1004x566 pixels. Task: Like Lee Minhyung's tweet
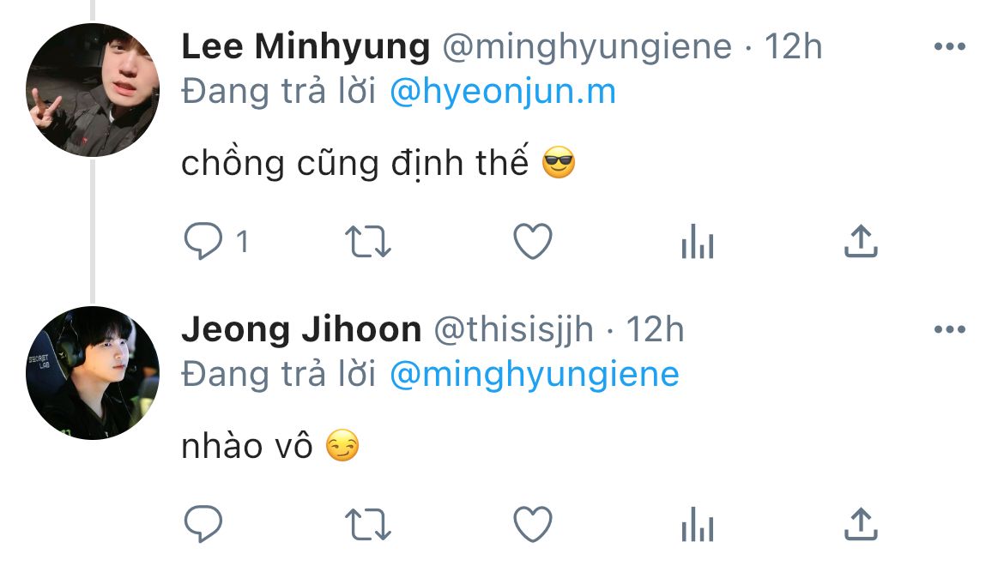click(532, 244)
